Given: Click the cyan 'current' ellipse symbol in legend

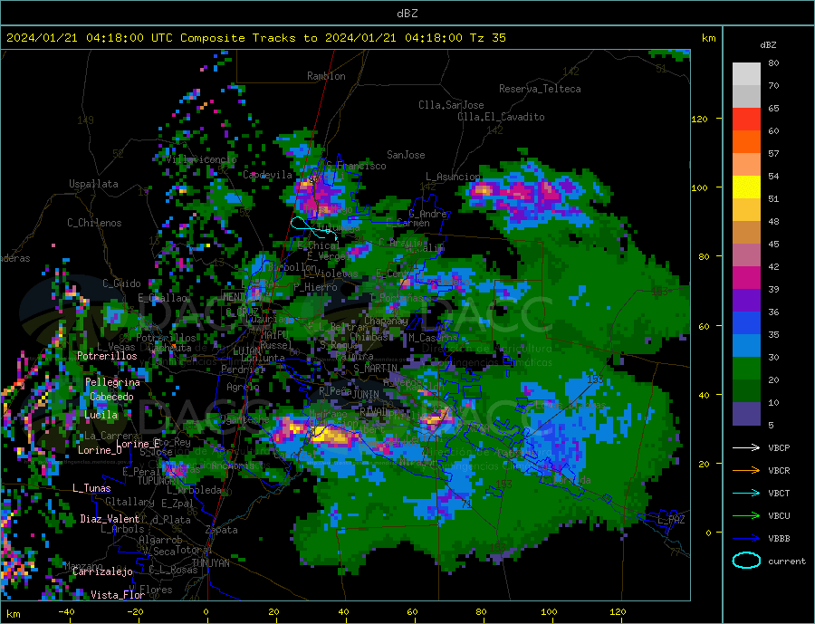Looking at the screenshot, I should click(746, 561).
